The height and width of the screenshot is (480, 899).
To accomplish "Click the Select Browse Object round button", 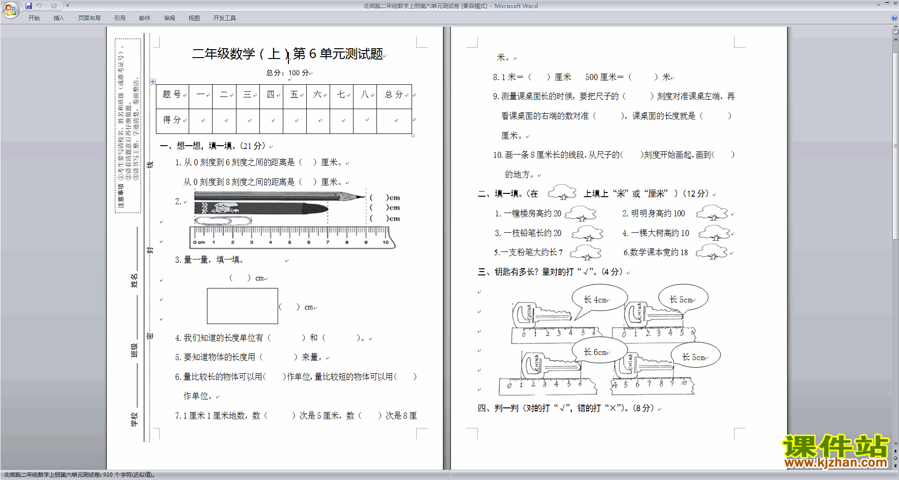I will click(x=896, y=458).
